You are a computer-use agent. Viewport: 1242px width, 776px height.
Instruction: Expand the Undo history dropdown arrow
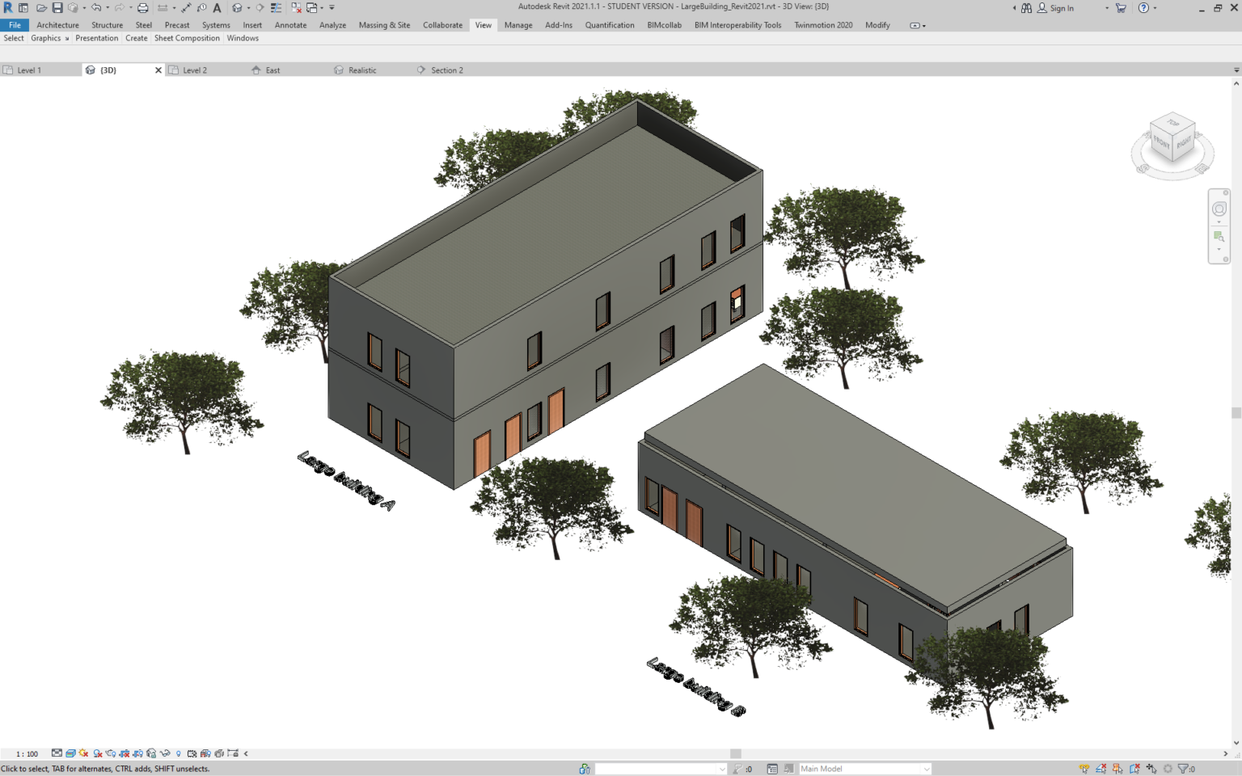point(107,7)
